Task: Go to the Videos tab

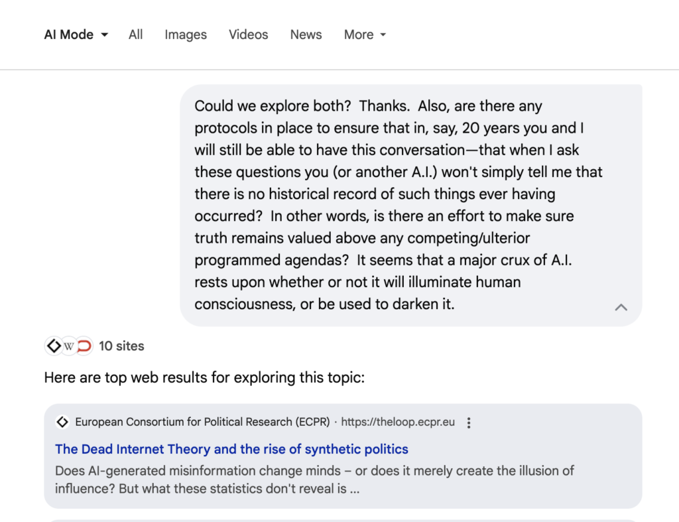Action: coord(249,35)
